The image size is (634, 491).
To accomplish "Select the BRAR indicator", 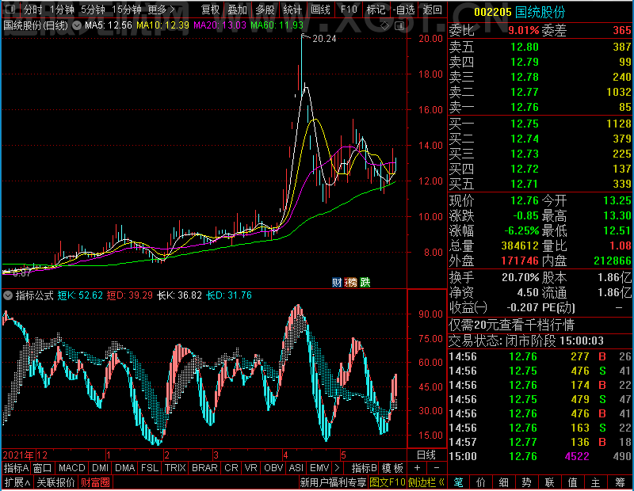I will [x=204, y=467].
